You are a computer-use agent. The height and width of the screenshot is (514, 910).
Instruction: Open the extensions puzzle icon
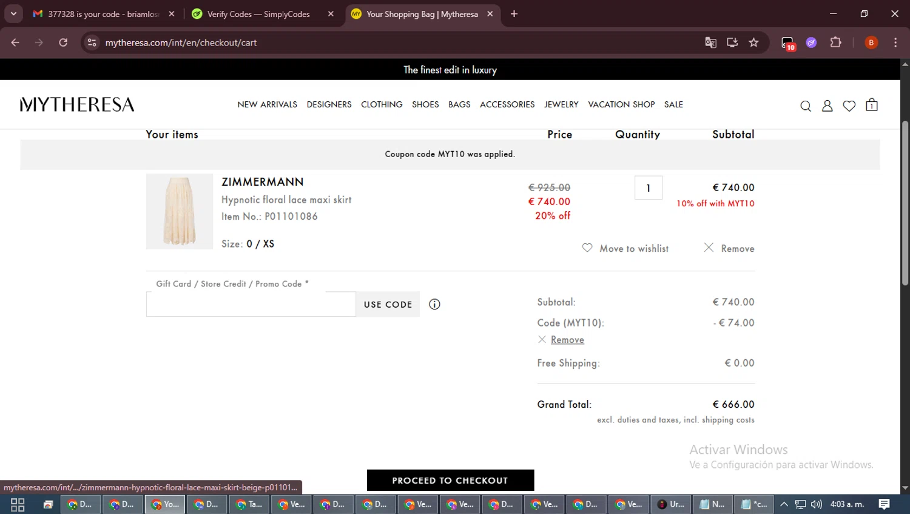pyautogui.click(x=835, y=42)
